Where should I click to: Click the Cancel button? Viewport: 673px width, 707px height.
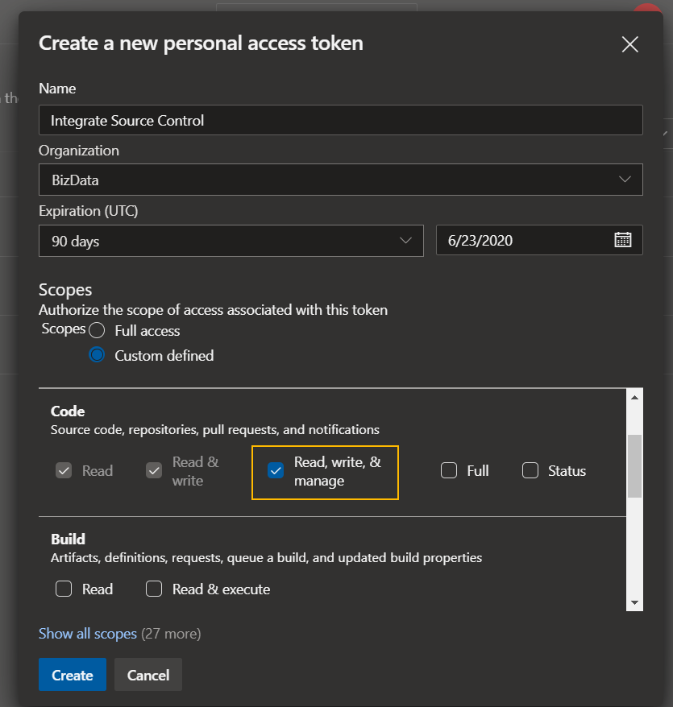click(x=148, y=675)
